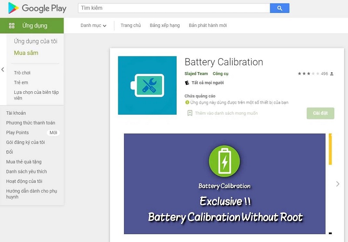
Task: Open Lựa chọn của biên tập viên
Action: pyautogui.click(x=37, y=95)
